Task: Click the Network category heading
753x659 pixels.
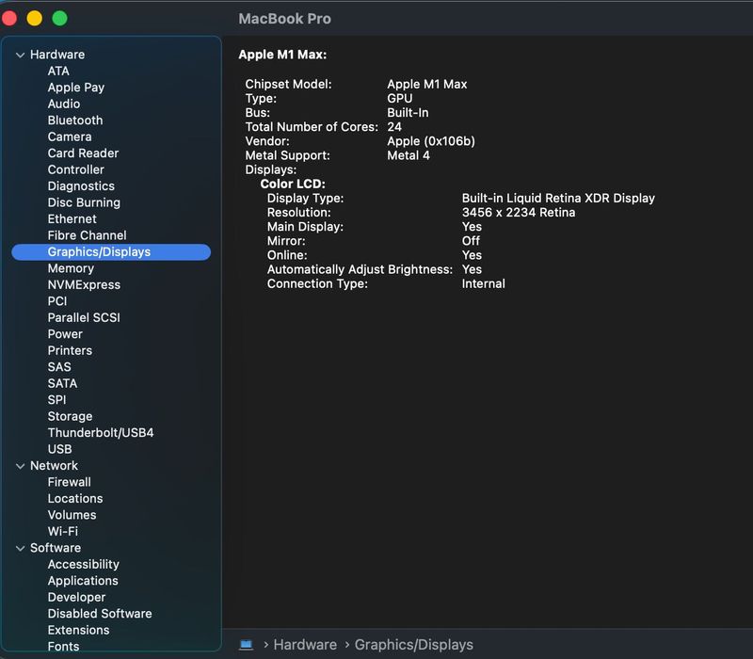Action: 54,465
